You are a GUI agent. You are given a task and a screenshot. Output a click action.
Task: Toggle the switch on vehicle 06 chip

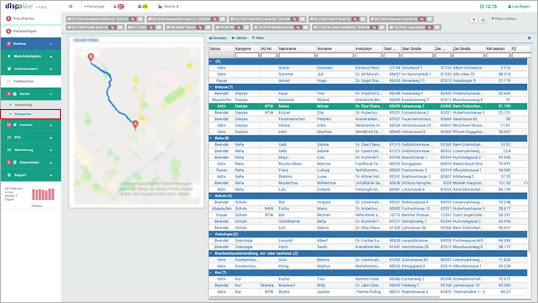point(120,27)
